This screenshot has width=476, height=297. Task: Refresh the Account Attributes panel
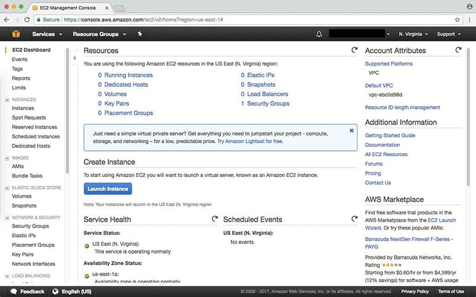coord(458,50)
